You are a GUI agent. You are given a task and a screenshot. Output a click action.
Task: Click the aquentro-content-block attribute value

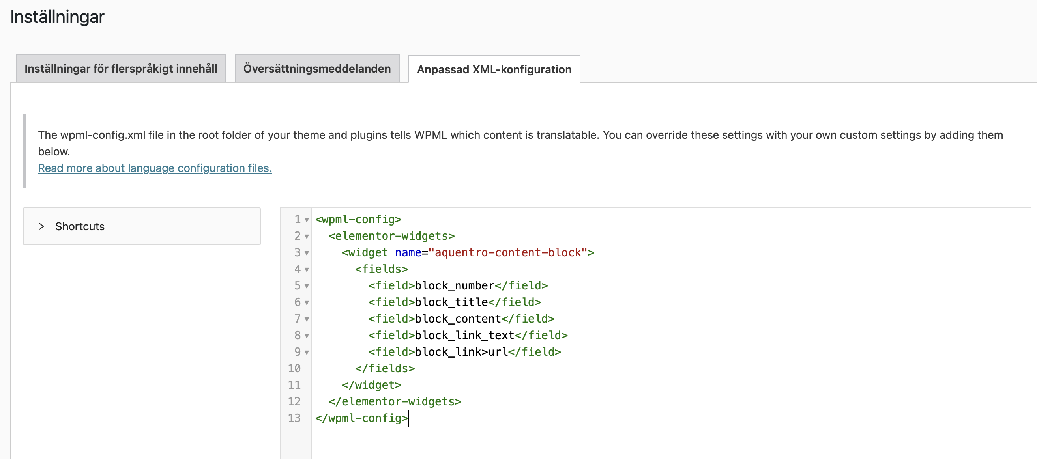[507, 253]
